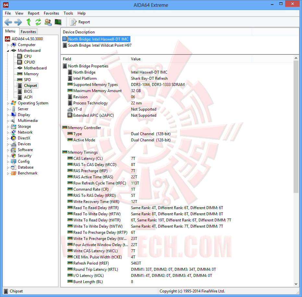Screen dimensions: 302x297
Task: Select the CPU icon in the tree
Action: [20, 56]
